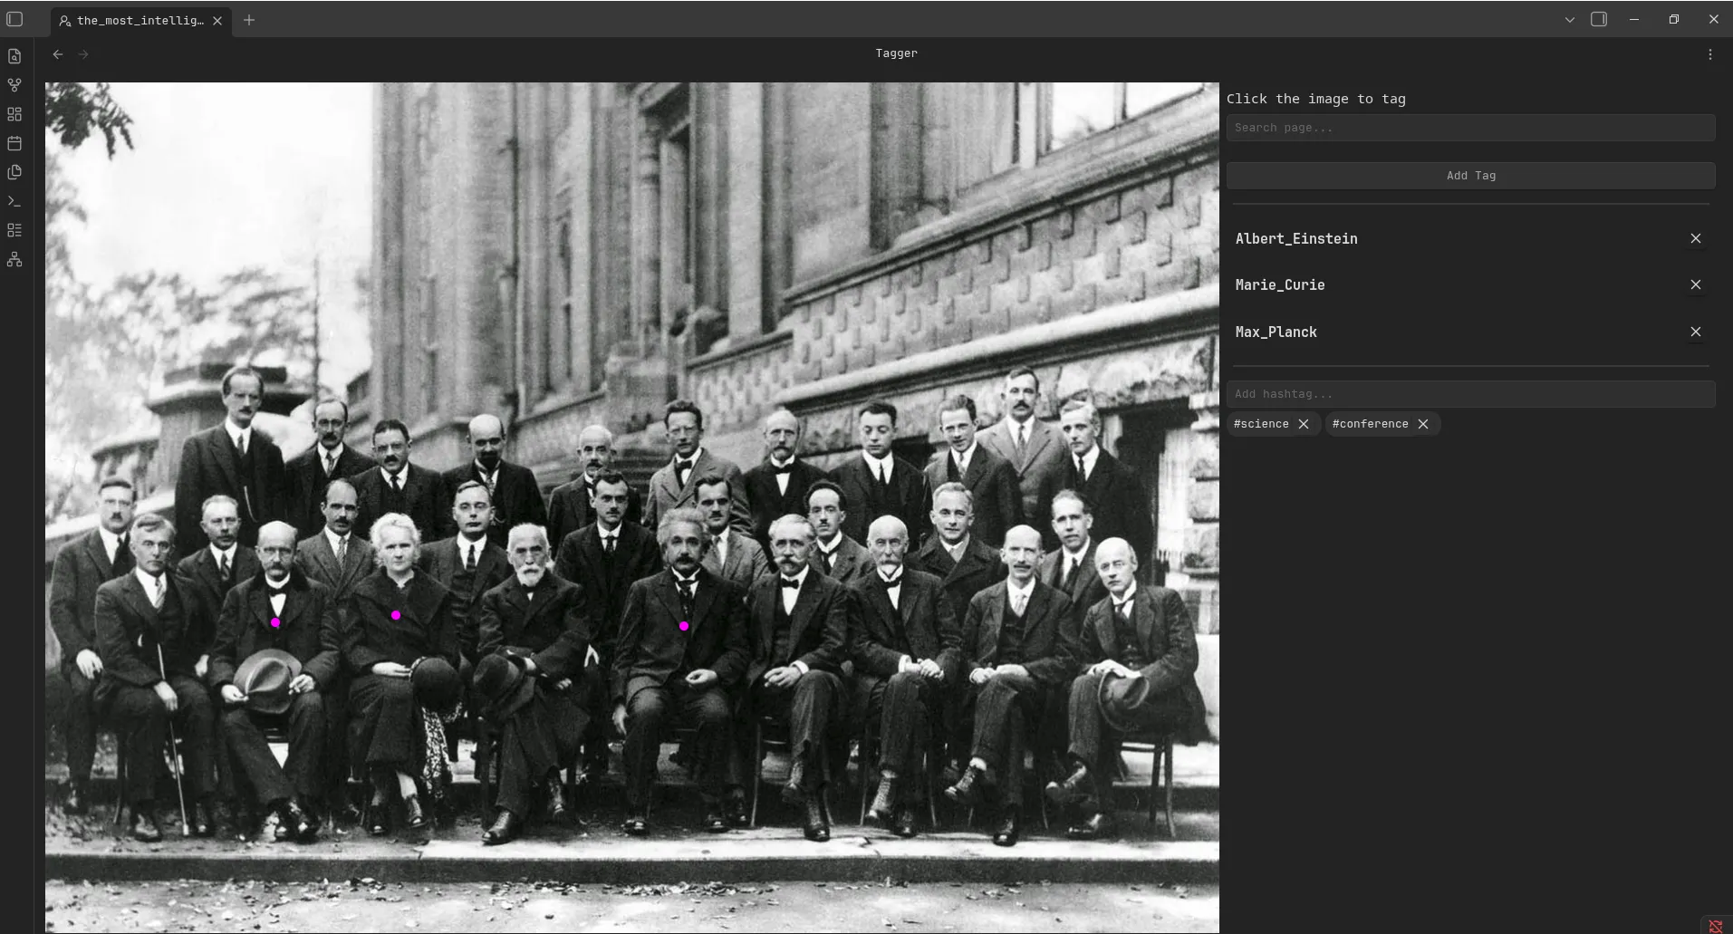This screenshot has height=934, width=1733.
Task: Click the magenta marker on Marie Curie
Action: click(x=396, y=615)
